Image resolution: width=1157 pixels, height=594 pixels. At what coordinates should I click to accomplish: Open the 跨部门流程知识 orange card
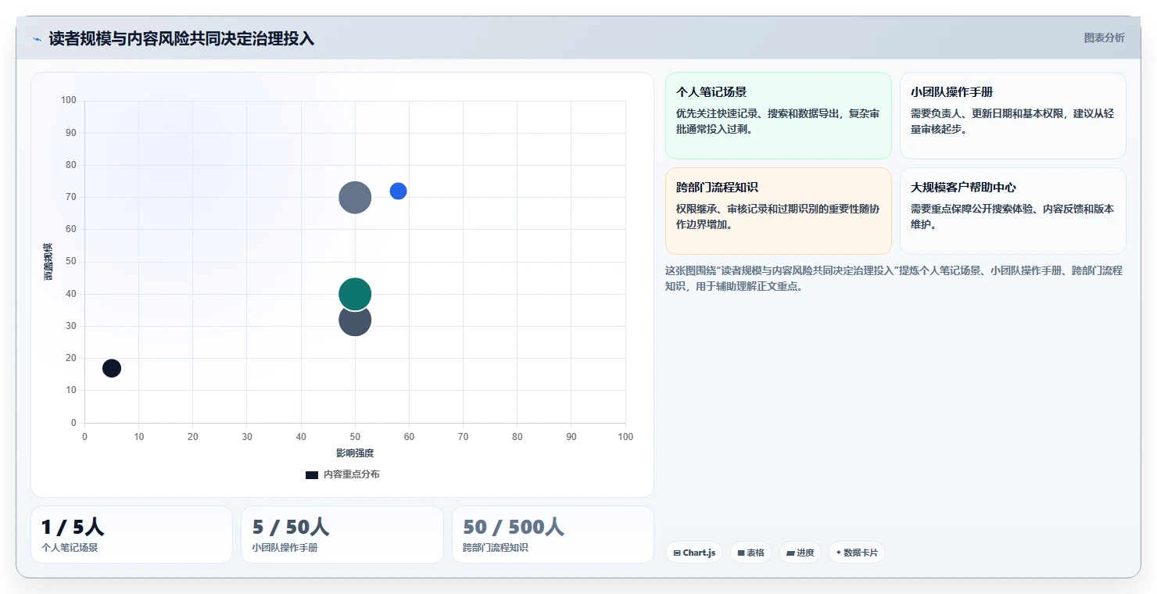(779, 211)
